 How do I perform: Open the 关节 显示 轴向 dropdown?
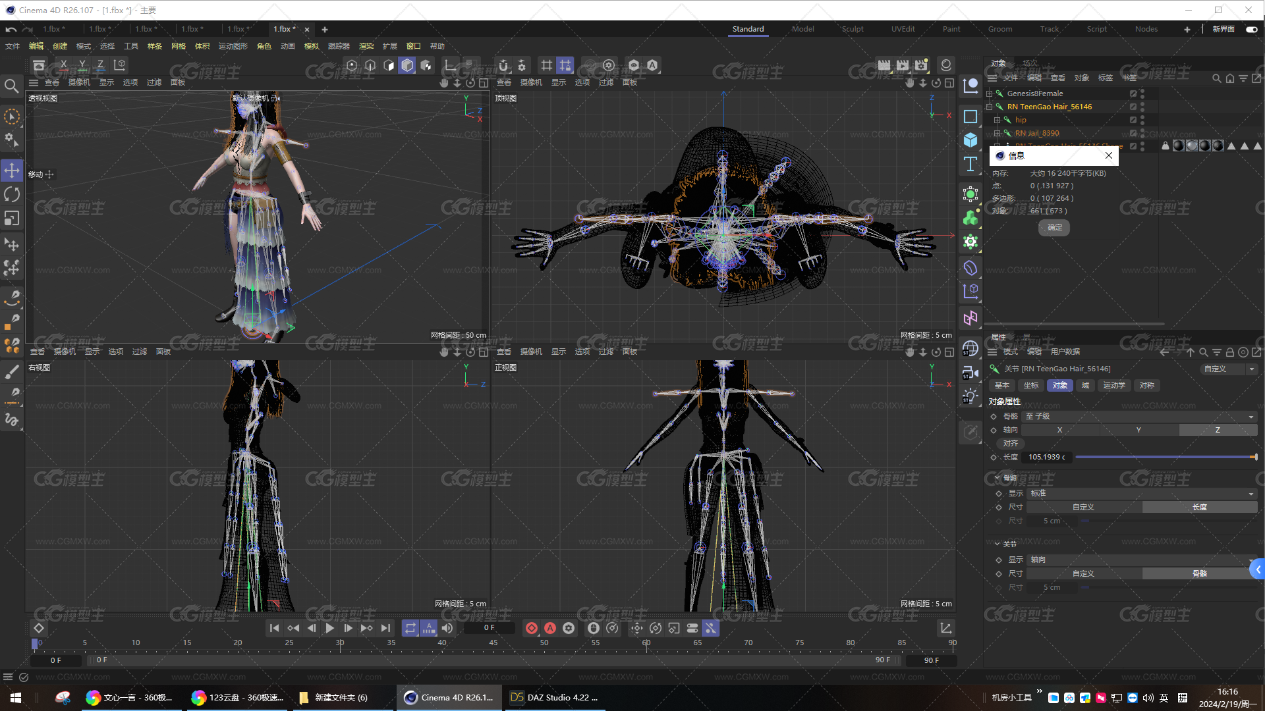coord(1142,560)
